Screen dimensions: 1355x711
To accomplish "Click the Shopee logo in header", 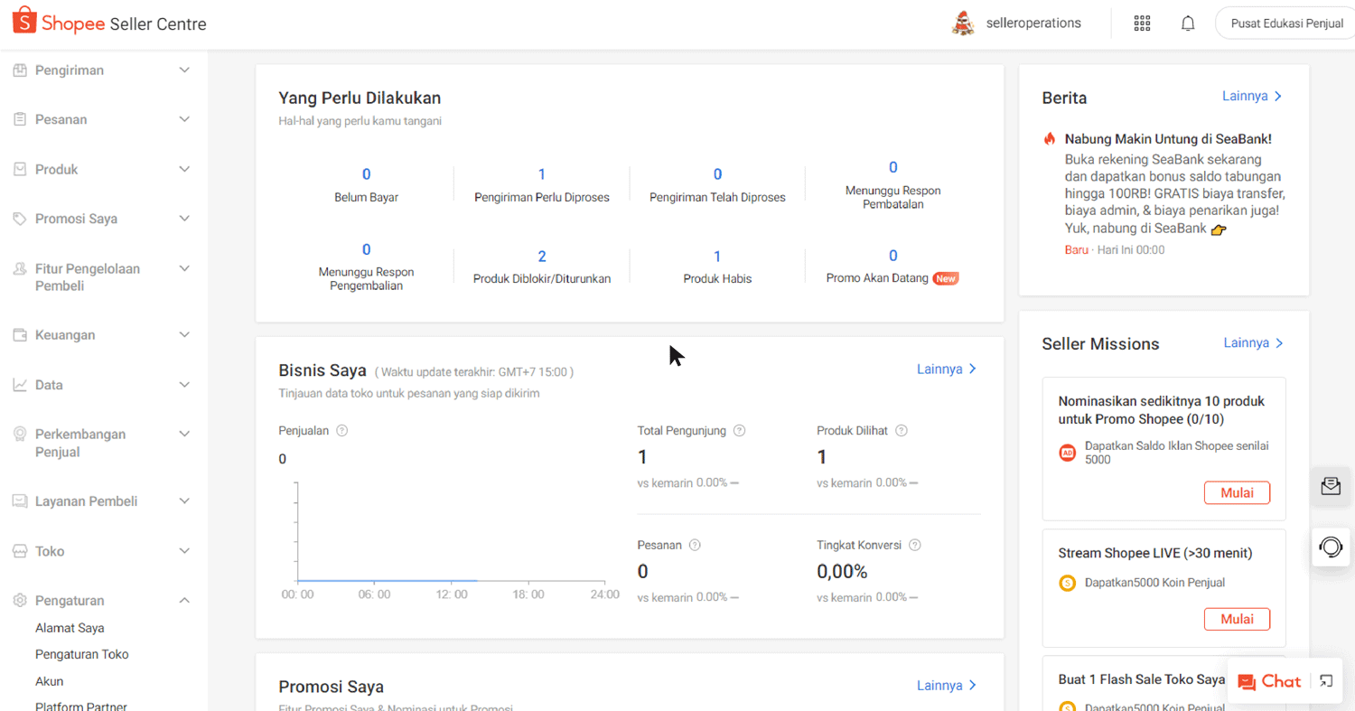I will tap(60, 23).
